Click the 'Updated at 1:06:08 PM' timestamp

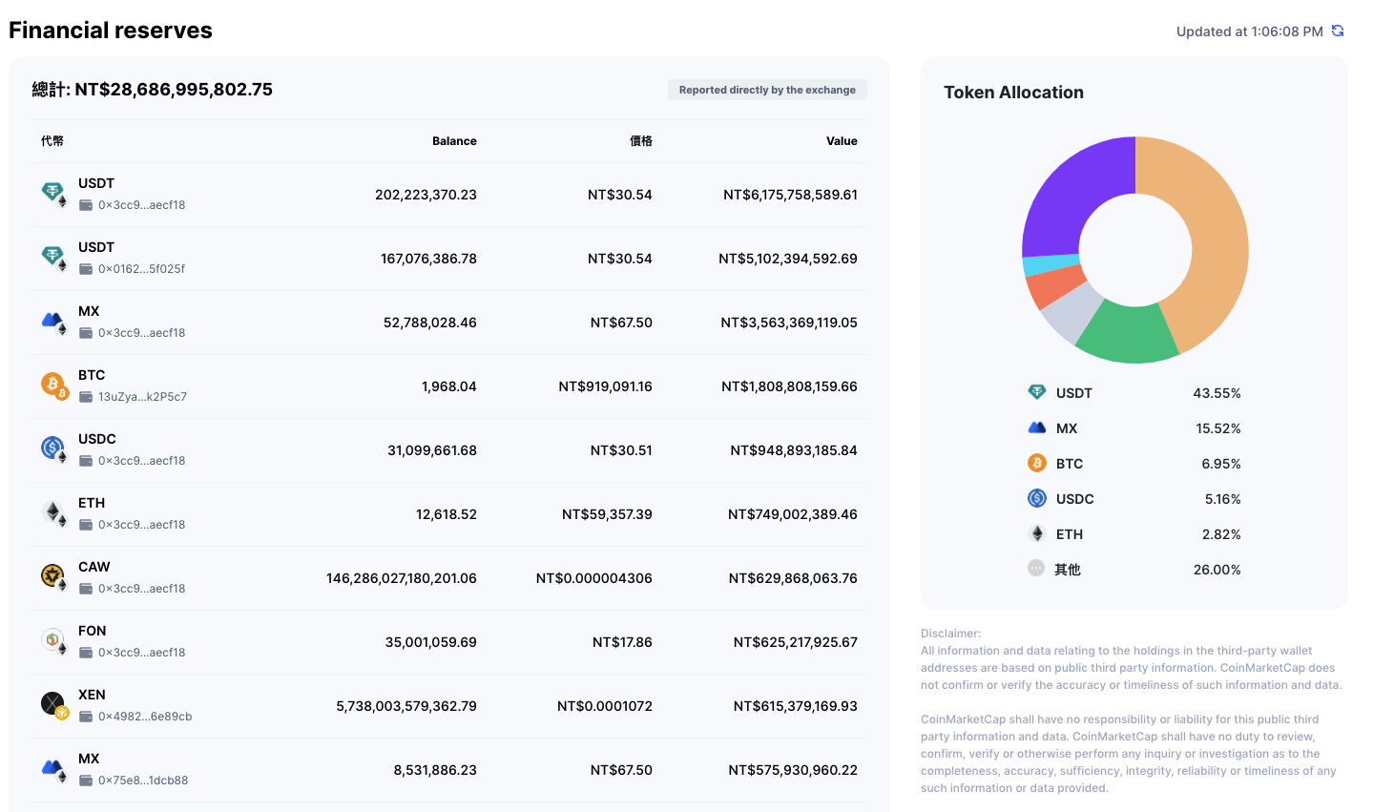(x=1250, y=31)
